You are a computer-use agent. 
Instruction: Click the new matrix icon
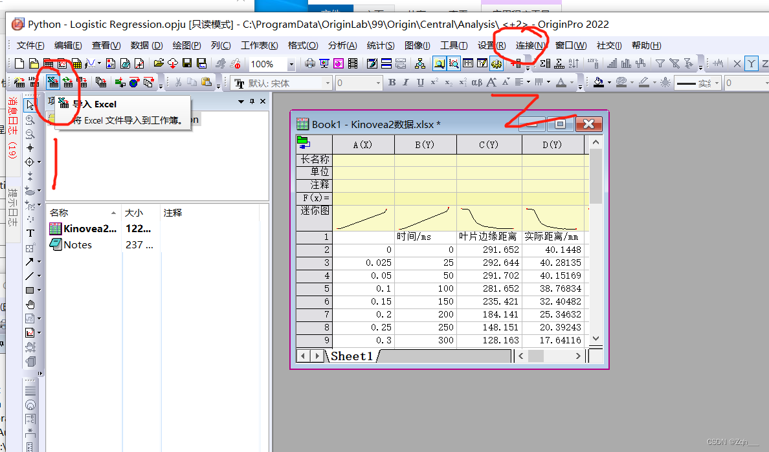click(76, 63)
